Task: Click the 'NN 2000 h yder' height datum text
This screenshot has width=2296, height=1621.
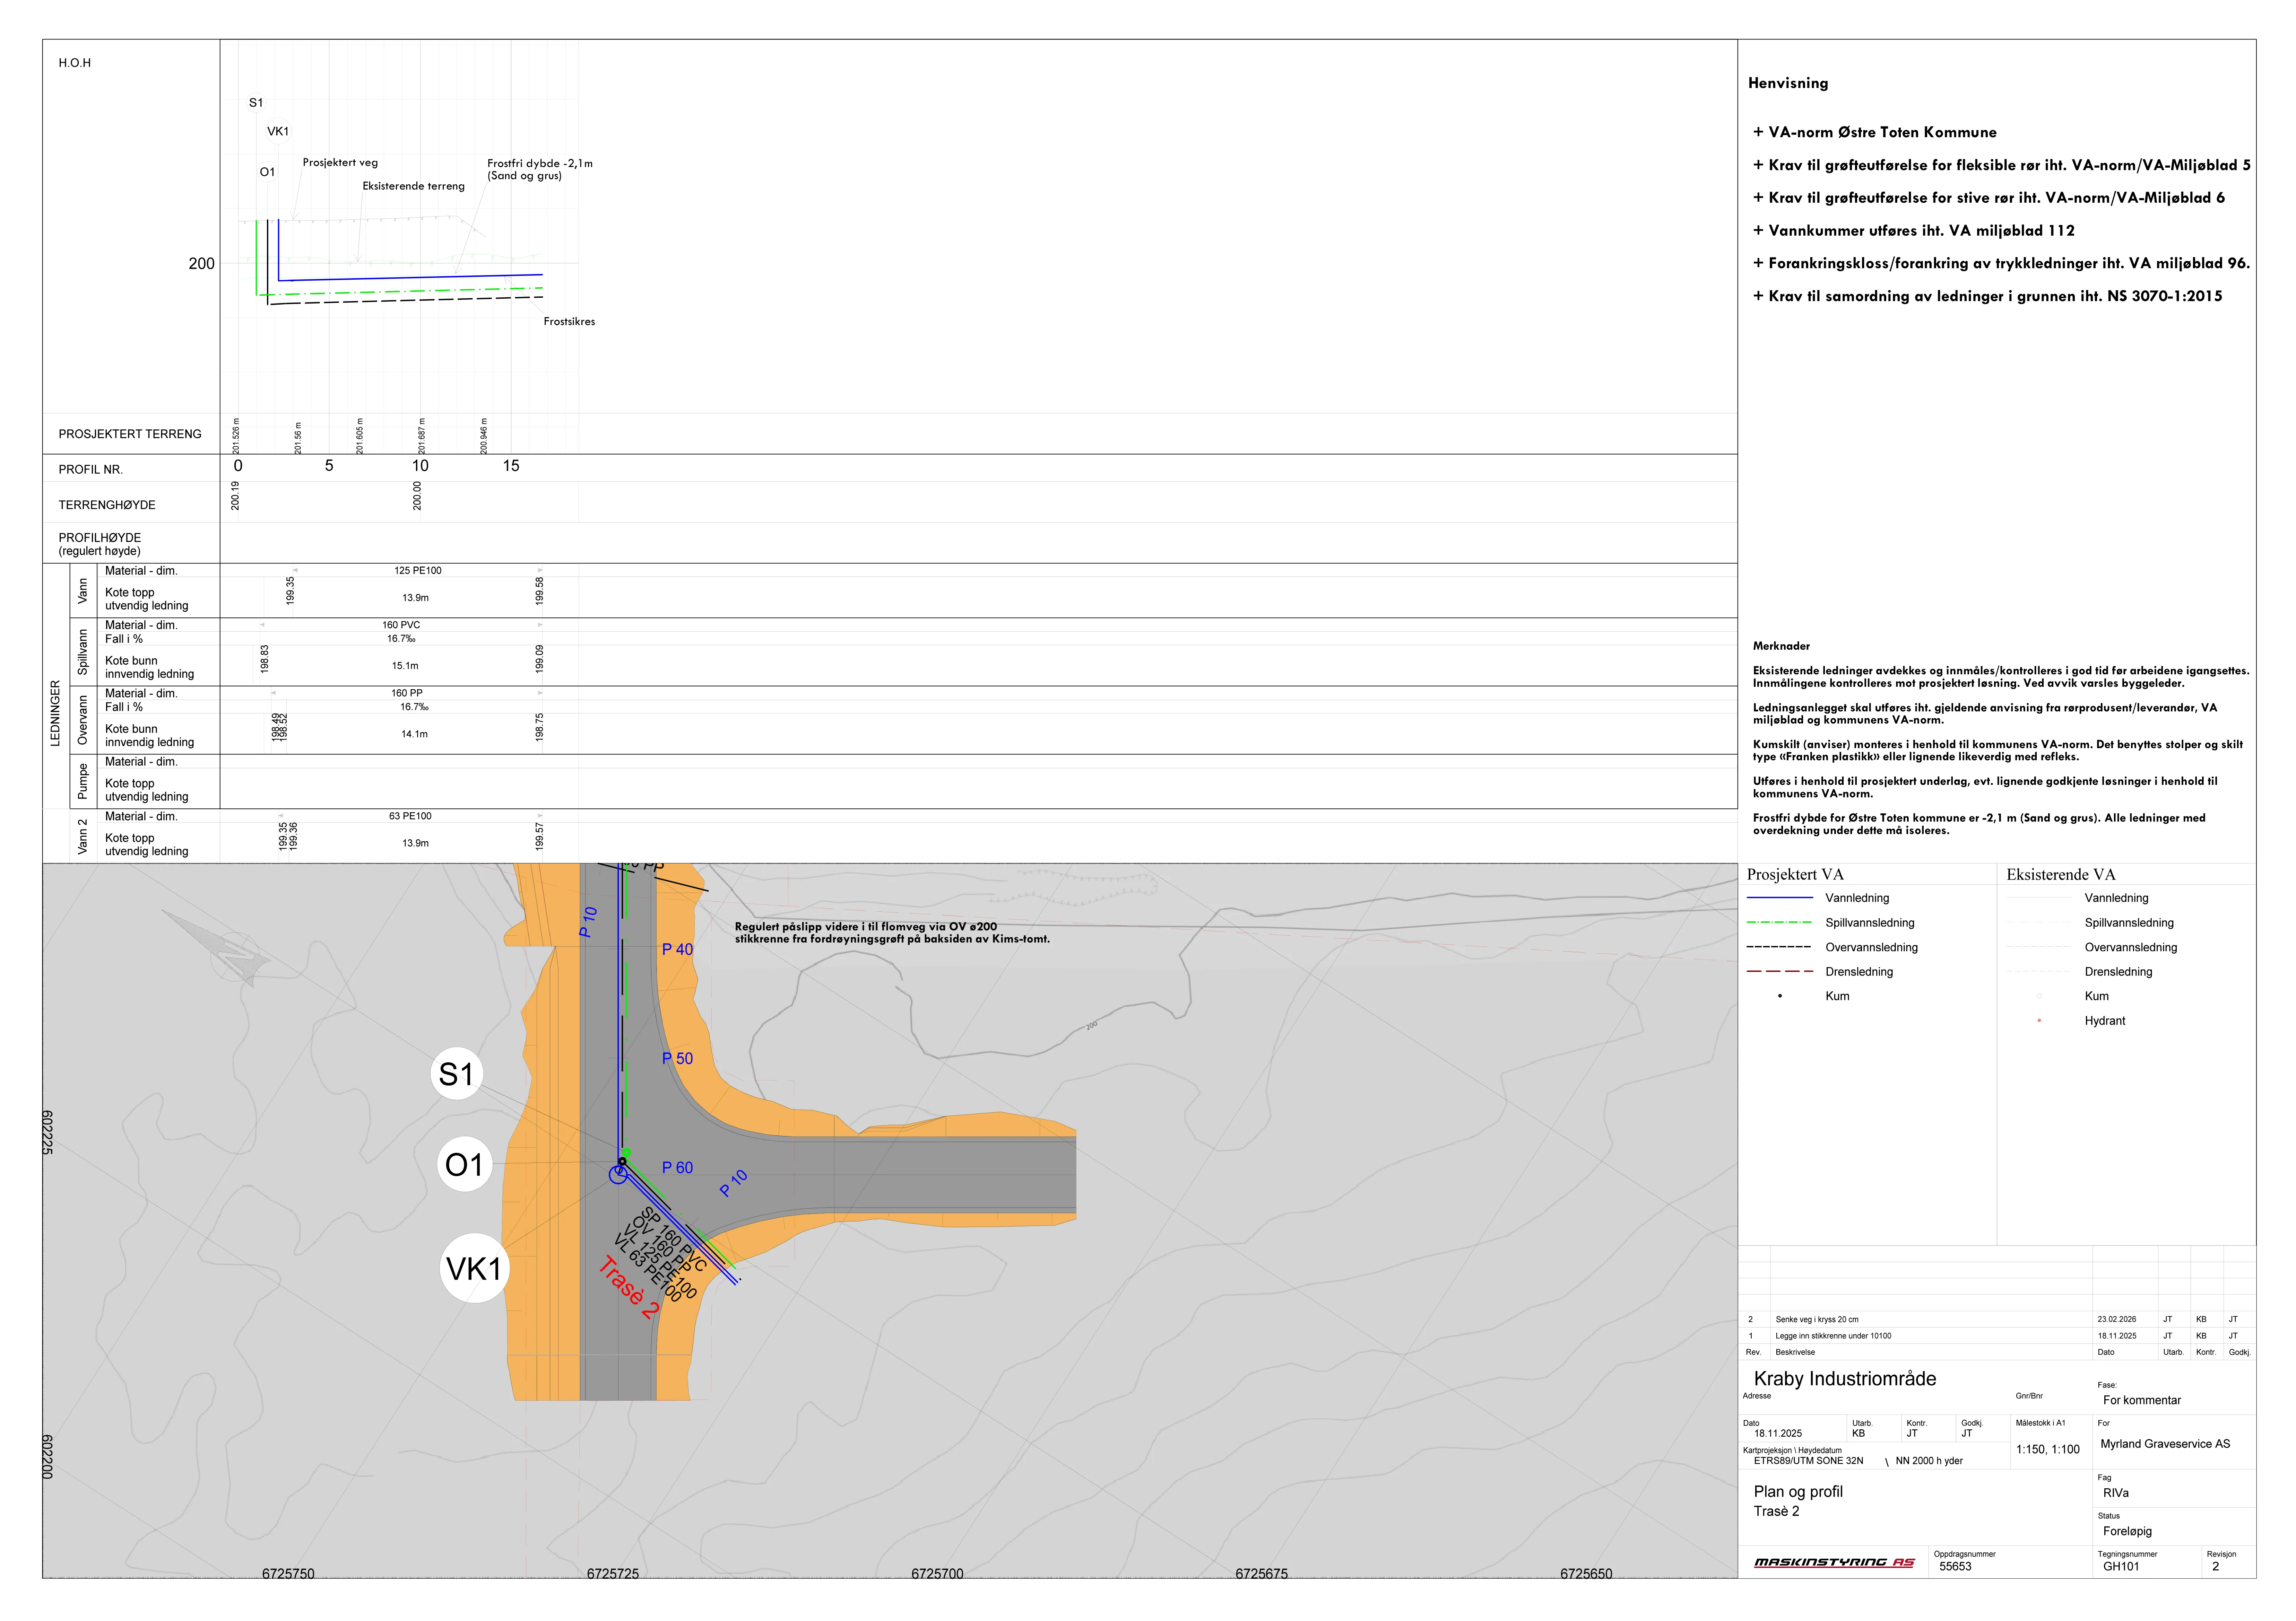Action: [1929, 1461]
